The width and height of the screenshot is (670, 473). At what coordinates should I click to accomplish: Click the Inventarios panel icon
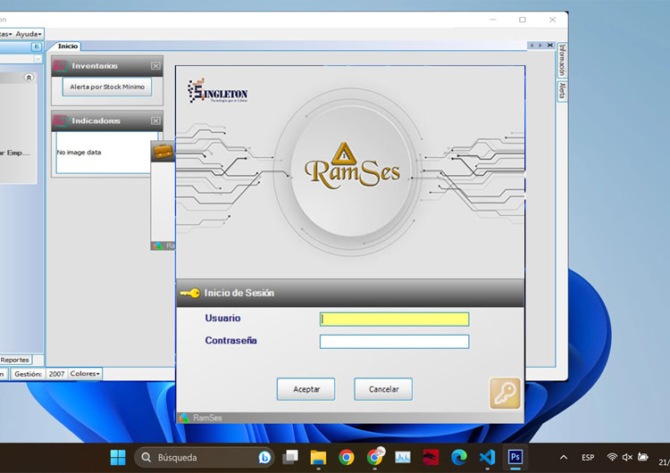[61, 66]
